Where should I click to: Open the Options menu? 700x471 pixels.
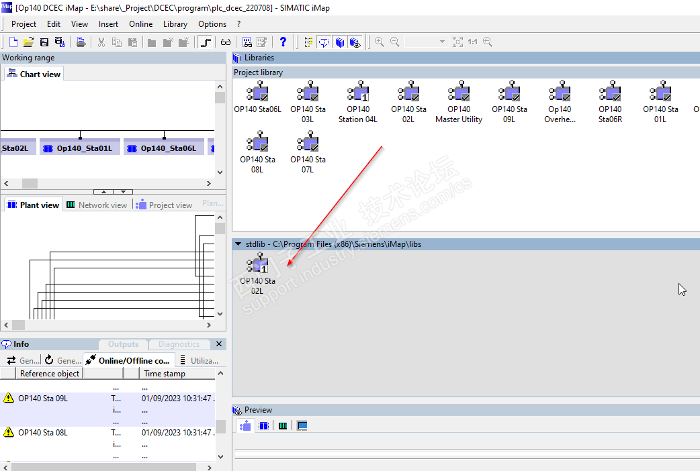tap(212, 24)
